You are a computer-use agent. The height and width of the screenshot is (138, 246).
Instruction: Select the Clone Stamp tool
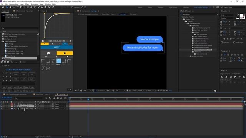click(x=42, y=7)
